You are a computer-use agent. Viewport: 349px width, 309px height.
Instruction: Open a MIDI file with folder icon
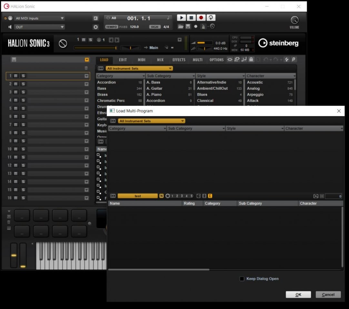181,26
